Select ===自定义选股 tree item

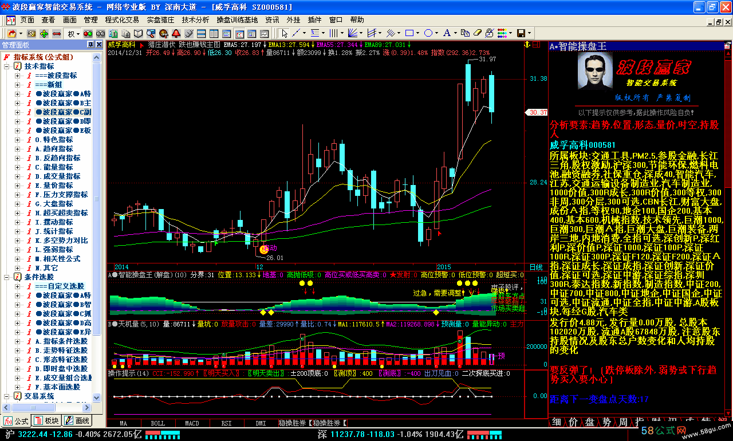59,286
